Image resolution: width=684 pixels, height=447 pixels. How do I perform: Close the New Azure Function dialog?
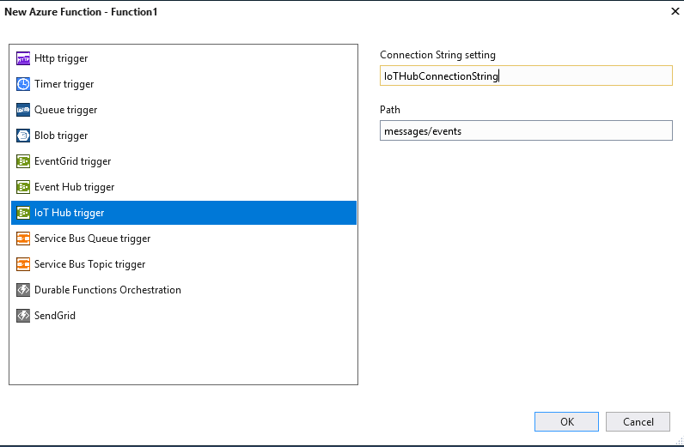(x=675, y=11)
